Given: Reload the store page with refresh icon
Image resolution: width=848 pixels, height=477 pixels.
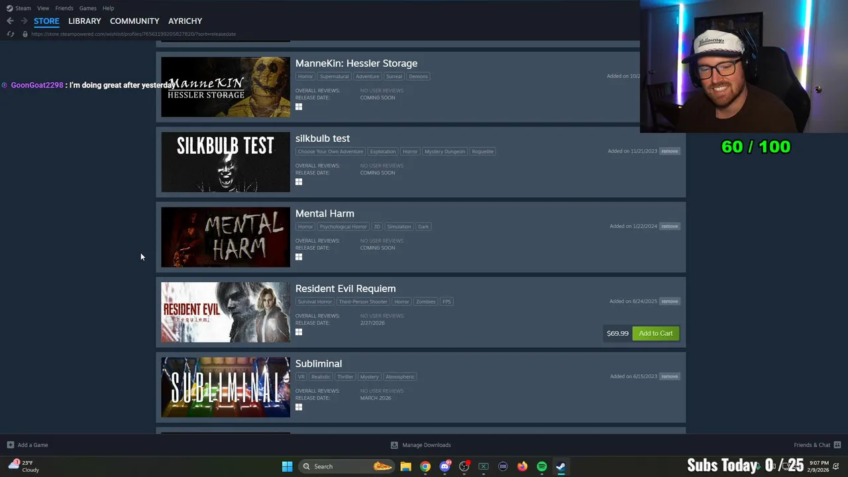Looking at the screenshot, I should pos(10,34).
